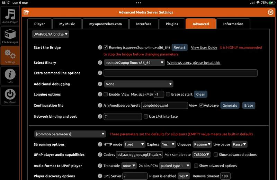This screenshot has width=277, height=180.
Task: Click info icon next to Streaming options
Action: (100, 144)
